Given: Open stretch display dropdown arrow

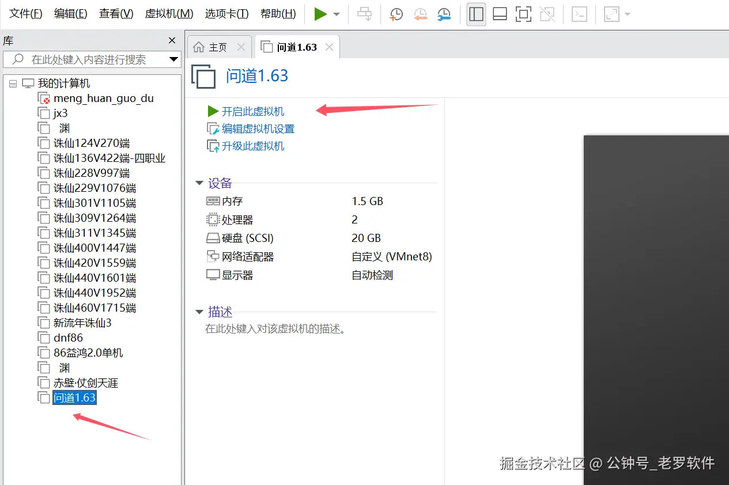Looking at the screenshot, I should 627,14.
